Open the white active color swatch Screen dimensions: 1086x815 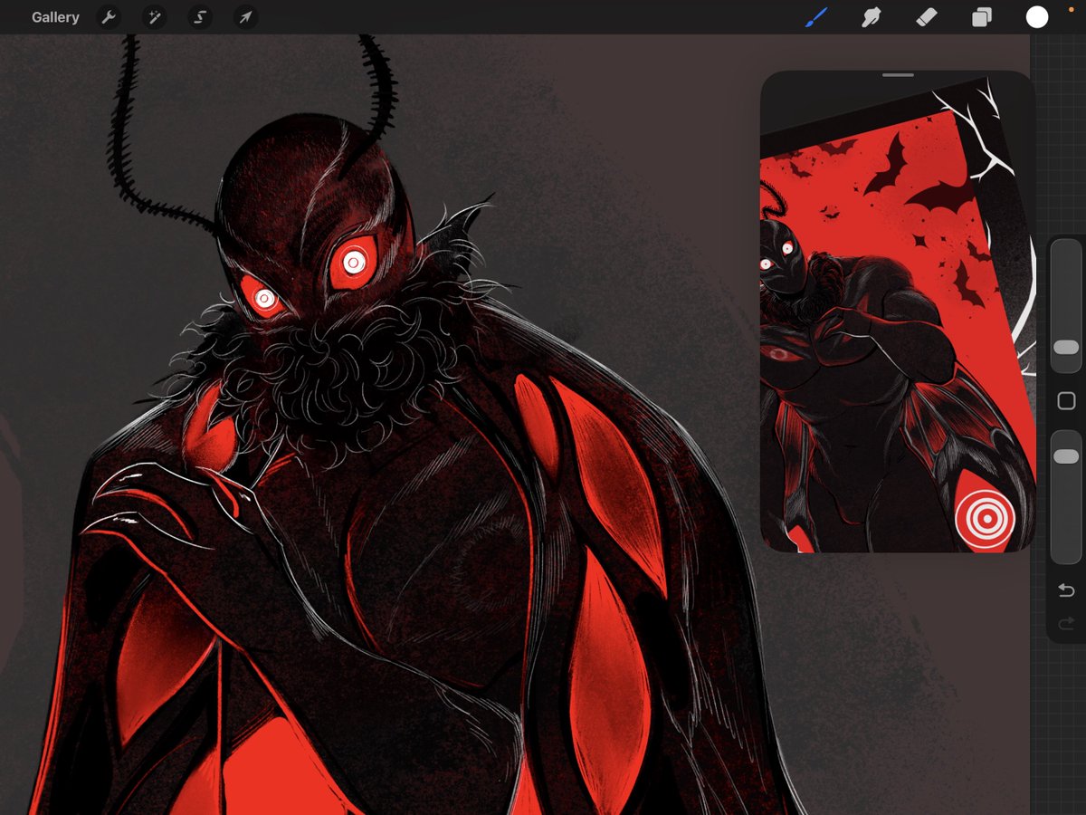1037,17
